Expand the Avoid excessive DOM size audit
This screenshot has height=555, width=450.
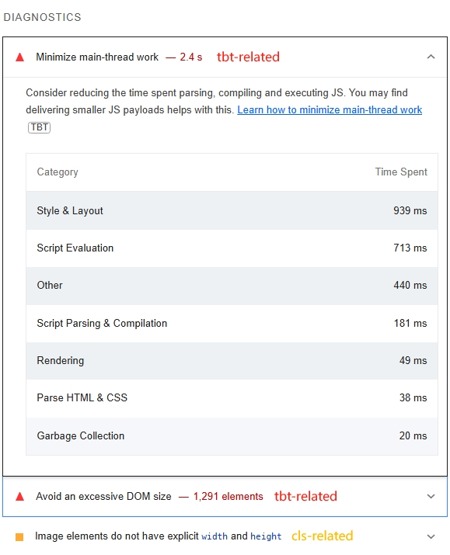coord(431,496)
